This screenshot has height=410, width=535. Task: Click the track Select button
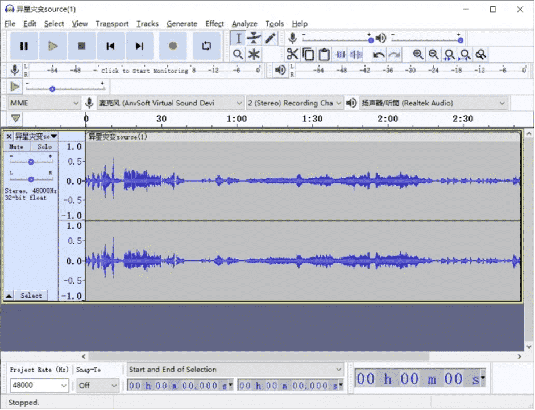pyautogui.click(x=31, y=295)
